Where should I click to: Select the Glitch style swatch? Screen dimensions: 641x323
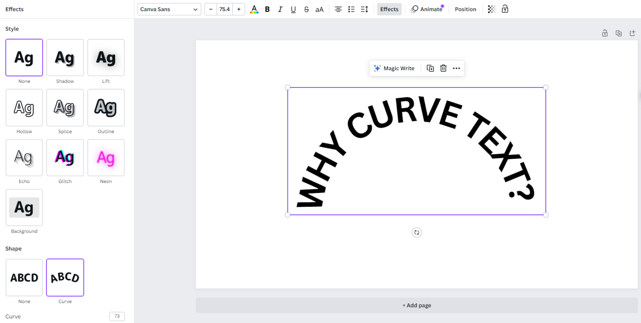[65, 158]
